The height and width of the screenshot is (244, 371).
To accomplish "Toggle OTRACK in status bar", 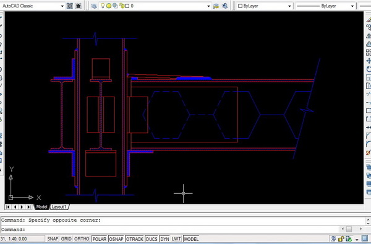I will pos(135,239).
